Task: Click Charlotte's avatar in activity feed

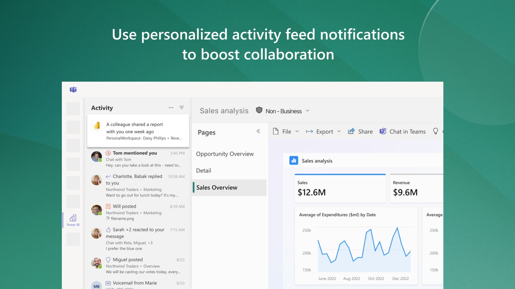Action: 97,180
